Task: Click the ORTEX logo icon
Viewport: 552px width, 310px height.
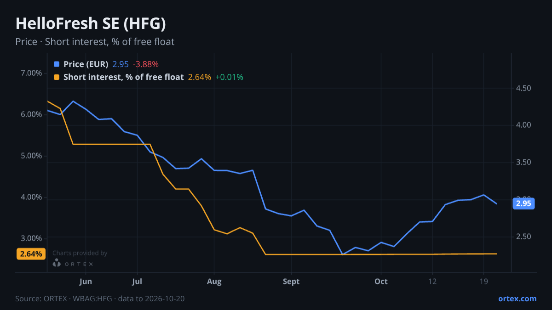Action: click(57, 263)
